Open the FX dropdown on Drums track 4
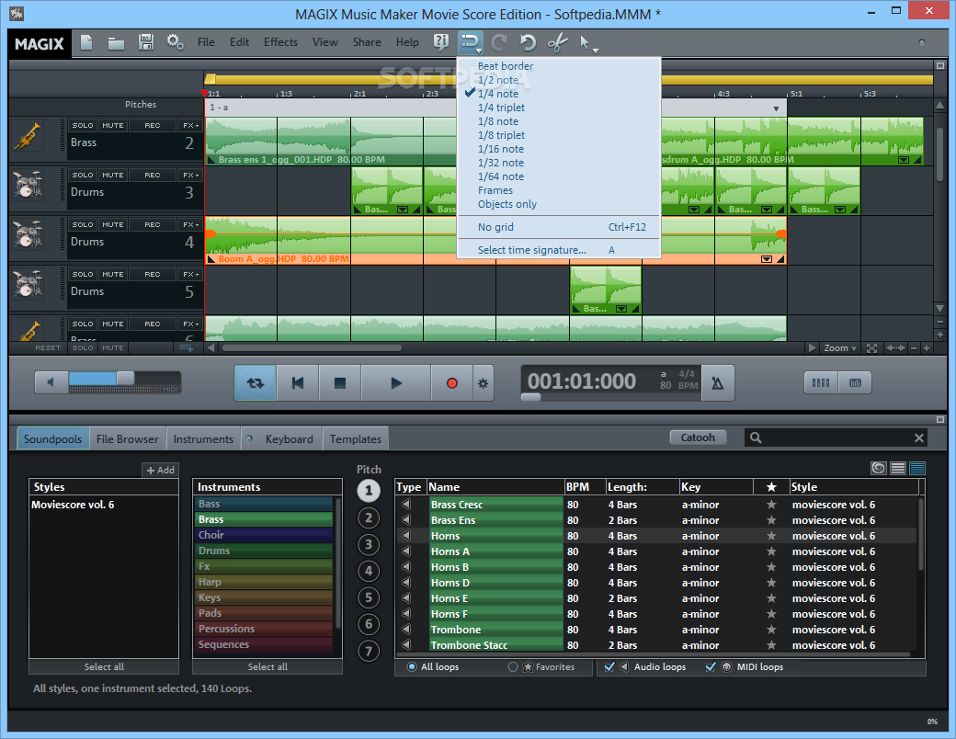 (x=191, y=224)
